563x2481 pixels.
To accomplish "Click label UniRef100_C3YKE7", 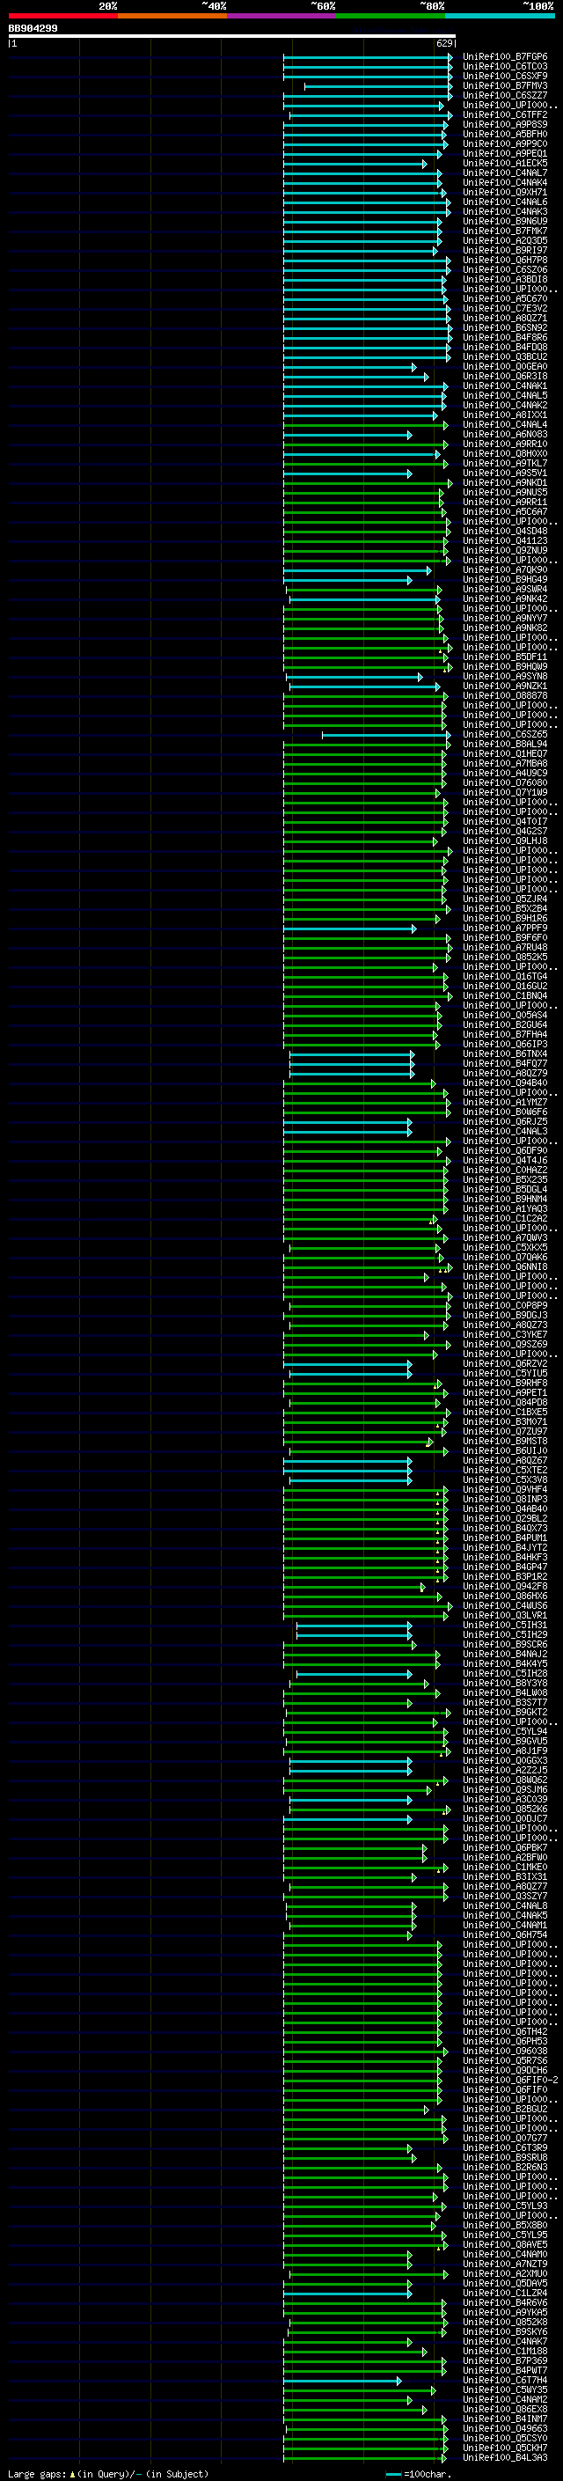I will 505,1335.
